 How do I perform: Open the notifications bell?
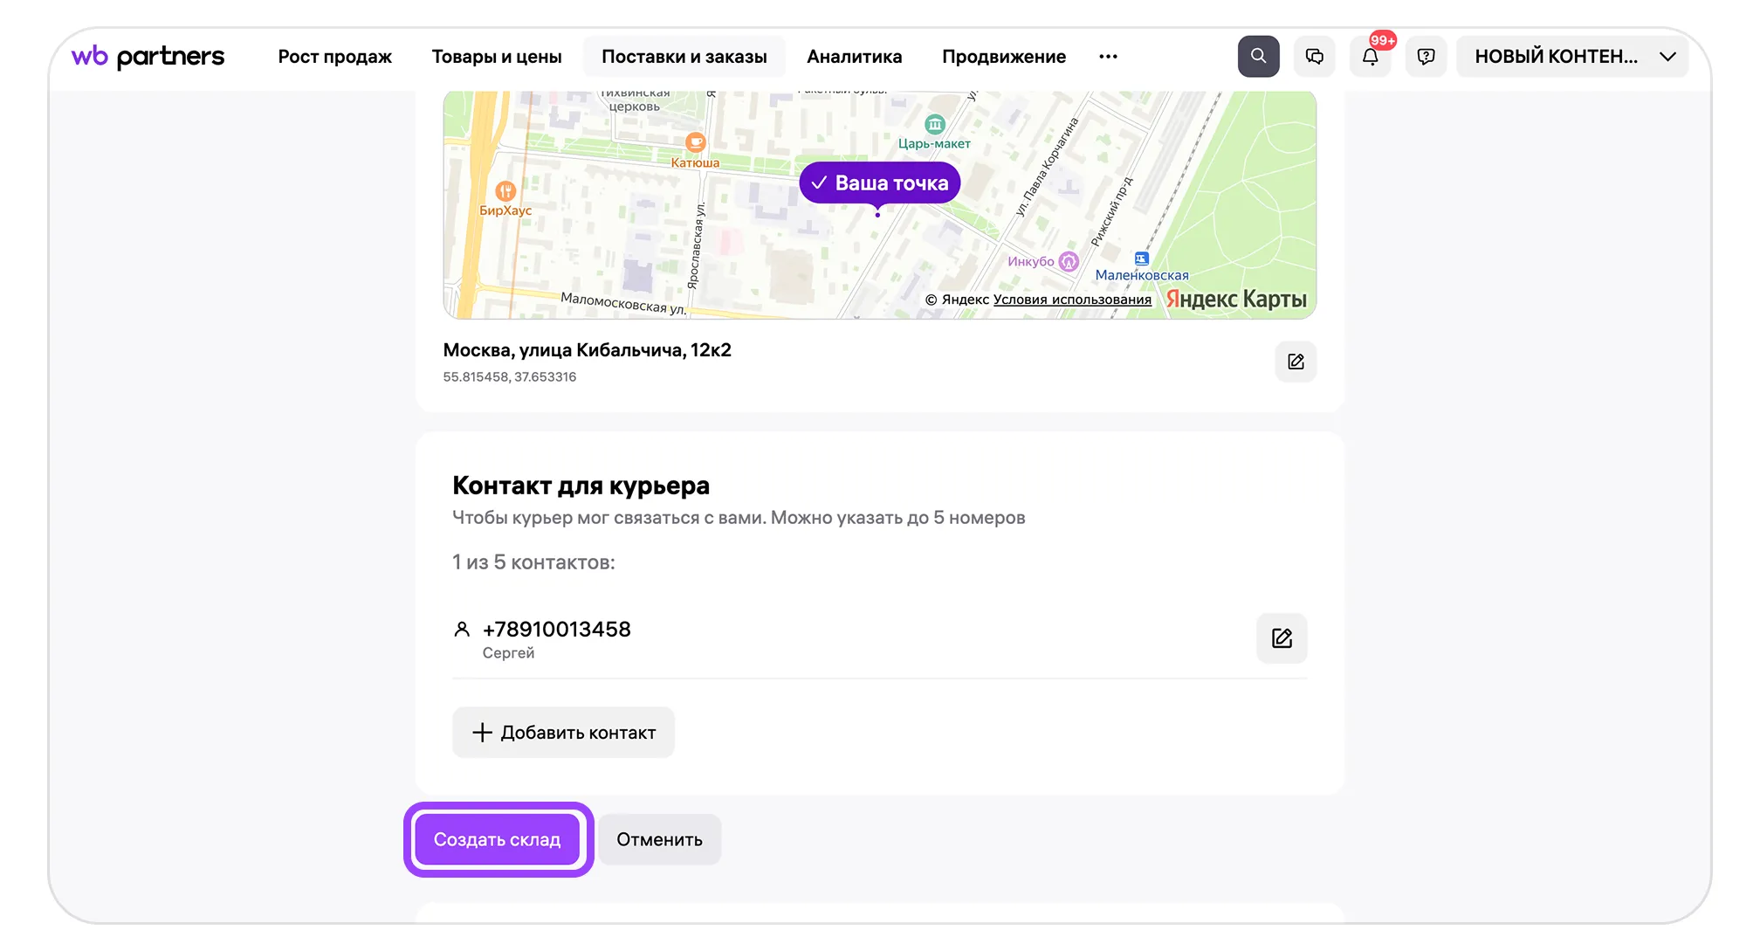[x=1370, y=57]
